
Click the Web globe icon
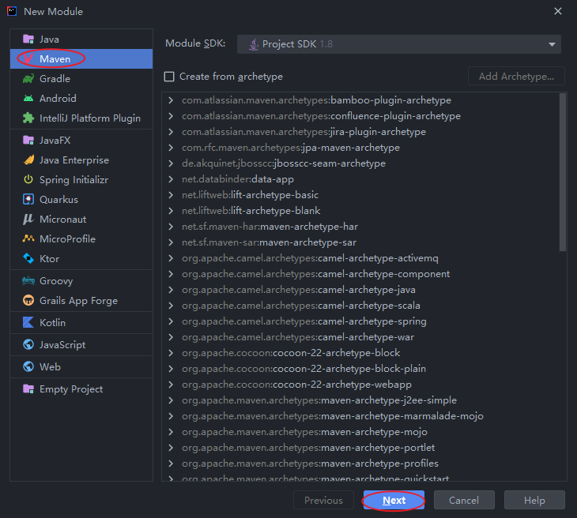28,366
